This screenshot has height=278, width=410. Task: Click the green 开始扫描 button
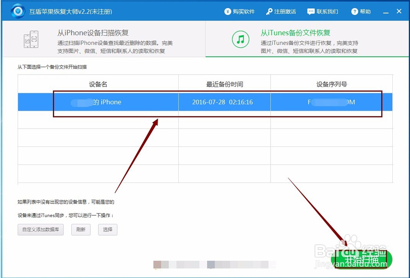(x=362, y=260)
